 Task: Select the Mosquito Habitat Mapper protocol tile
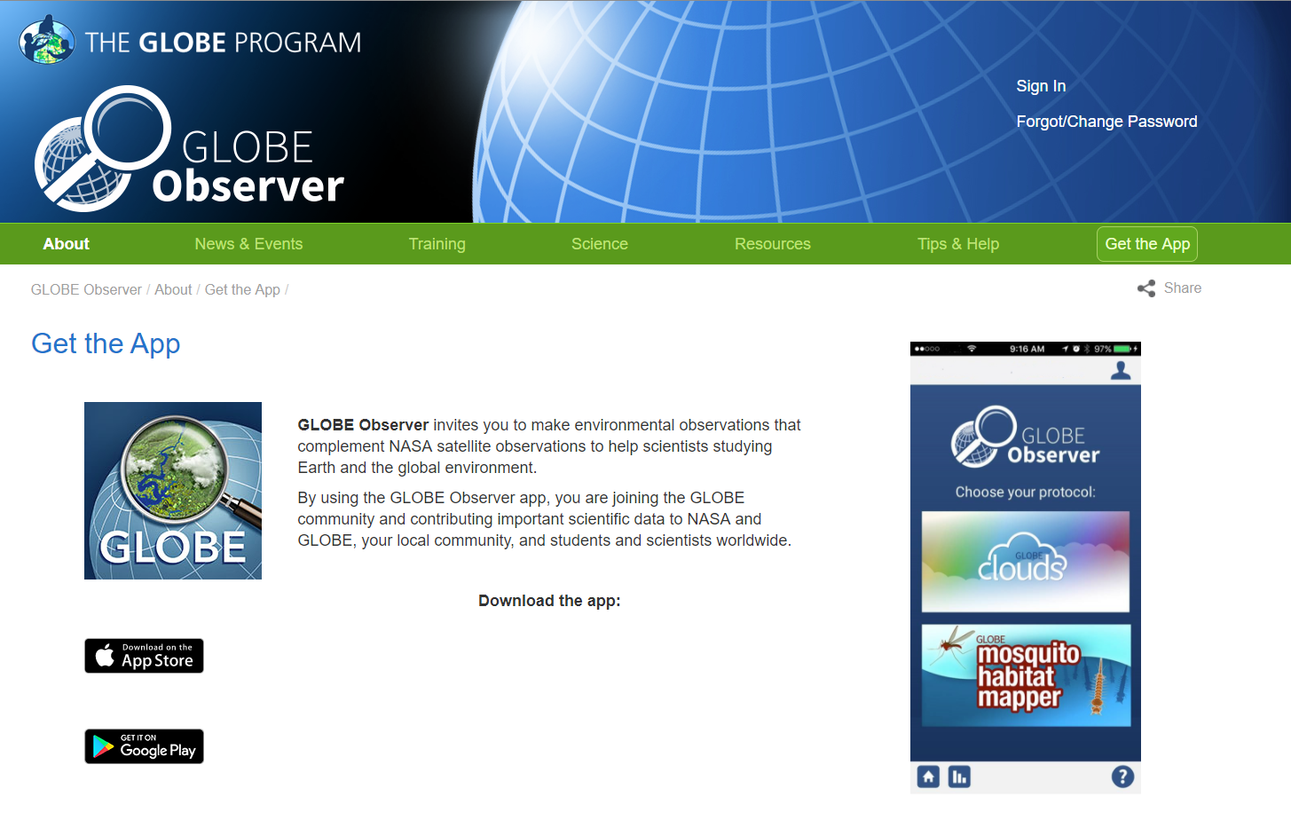tap(1026, 675)
